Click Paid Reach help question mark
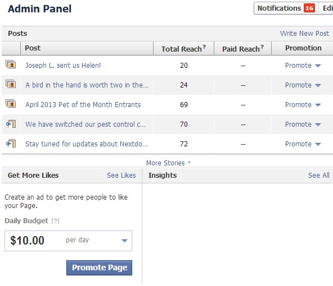The height and width of the screenshot is (286, 333). point(262,47)
